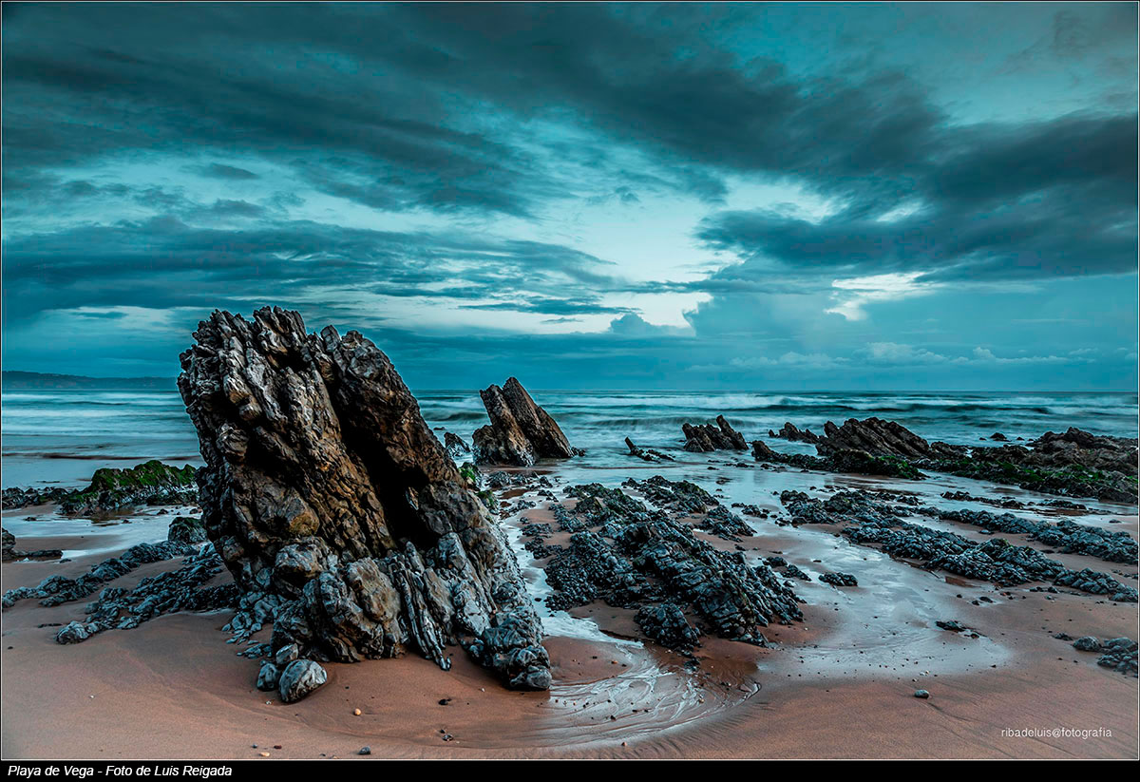This screenshot has width=1140, height=782.
Task: Click the 'Playa de Vega' caption text
Action: pos(47,771)
